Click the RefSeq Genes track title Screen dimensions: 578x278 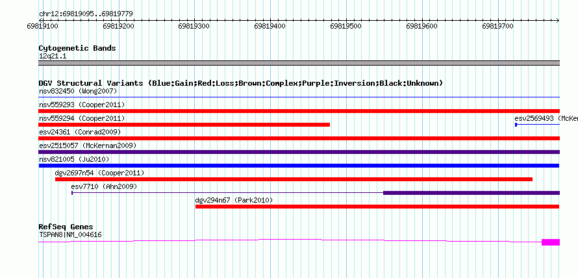66,227
